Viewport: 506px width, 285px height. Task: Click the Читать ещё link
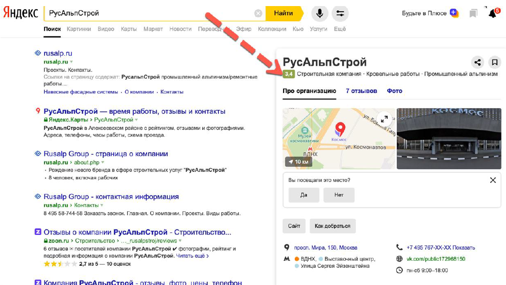(192, 256)
